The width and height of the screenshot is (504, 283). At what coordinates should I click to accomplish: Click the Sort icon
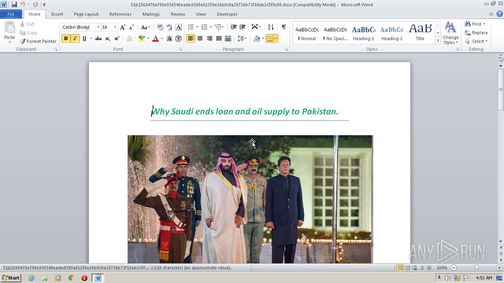point(271,27)
